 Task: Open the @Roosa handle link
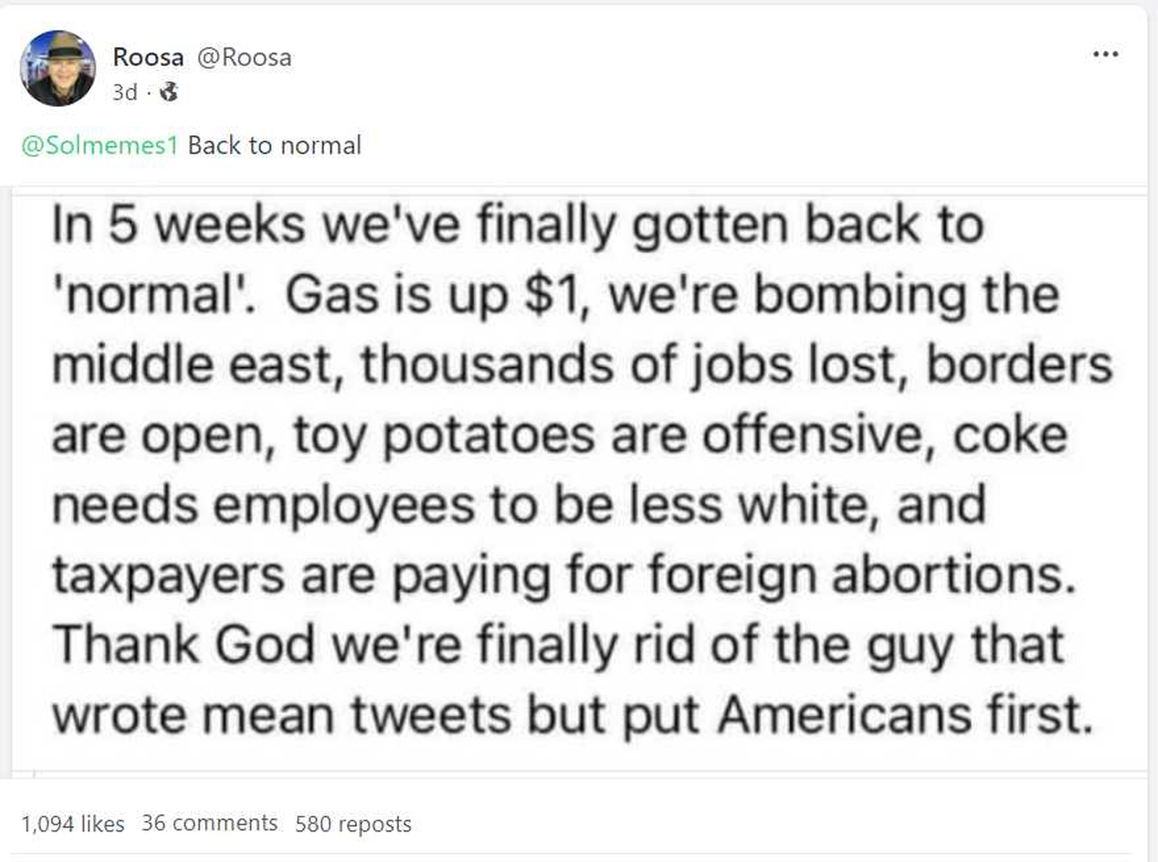pyautogui.click(x=244, y=57)
